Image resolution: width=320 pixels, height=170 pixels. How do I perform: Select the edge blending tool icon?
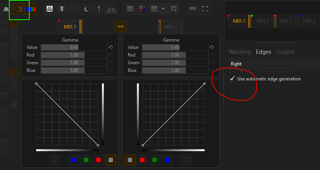tap(18, 9)
